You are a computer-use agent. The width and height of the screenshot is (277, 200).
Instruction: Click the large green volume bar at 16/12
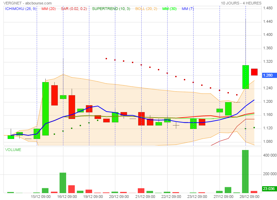pyautogui.click(x=63, y=183)
